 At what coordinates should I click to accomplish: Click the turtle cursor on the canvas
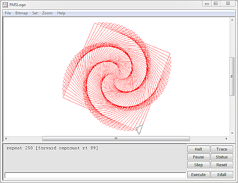pos(139,130)
